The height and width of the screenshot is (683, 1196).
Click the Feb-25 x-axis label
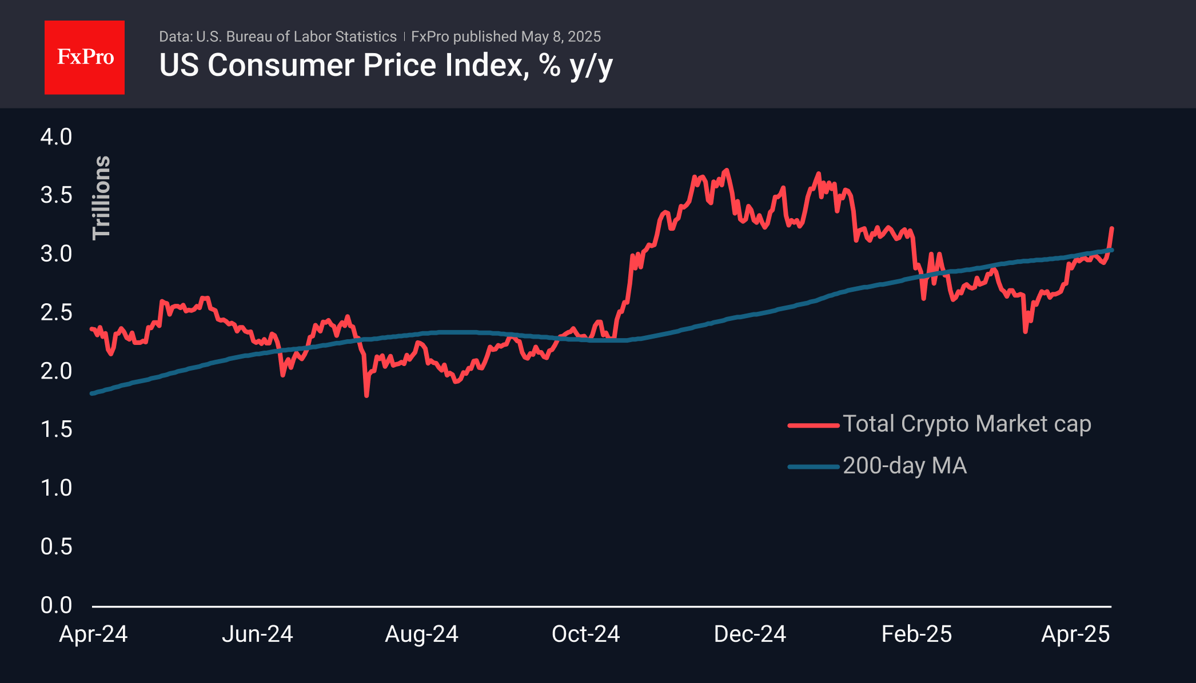(x=916, y=634)
